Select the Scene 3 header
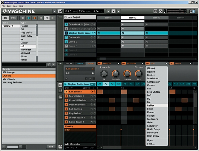 157,17
